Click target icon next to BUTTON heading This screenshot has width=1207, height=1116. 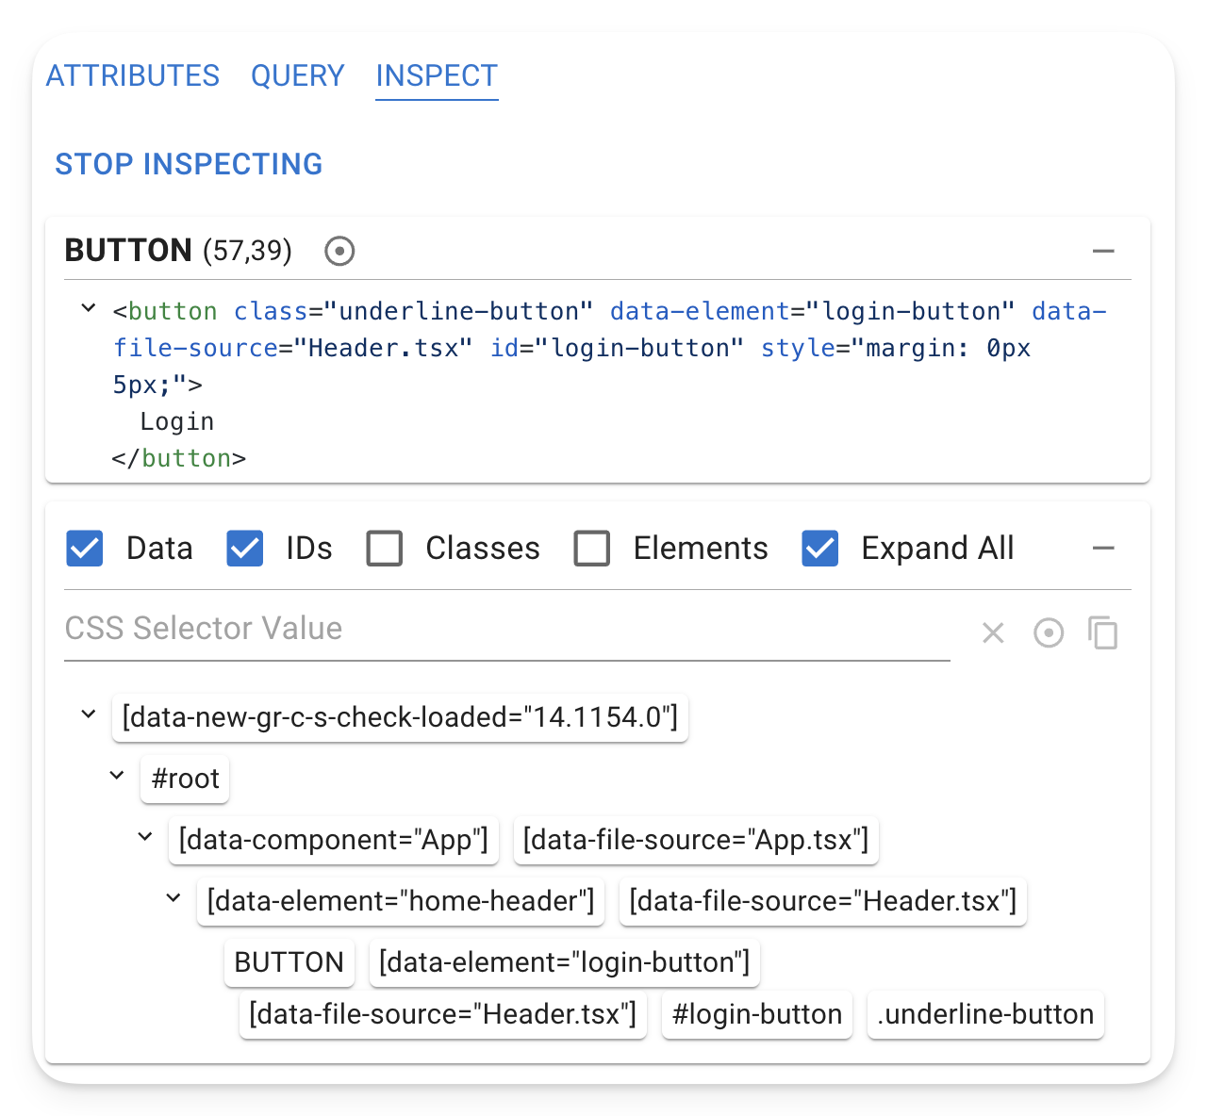(339, 251)
